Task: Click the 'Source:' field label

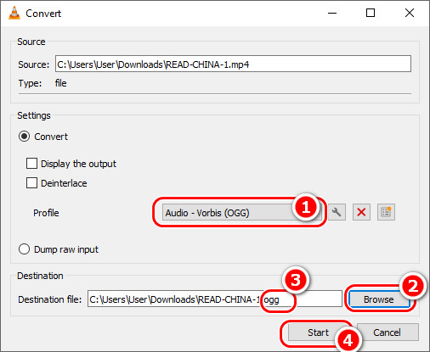Action: 34,64
